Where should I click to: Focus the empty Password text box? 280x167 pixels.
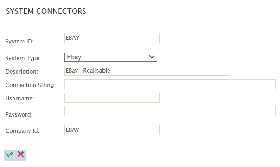(x=170, y=111)
